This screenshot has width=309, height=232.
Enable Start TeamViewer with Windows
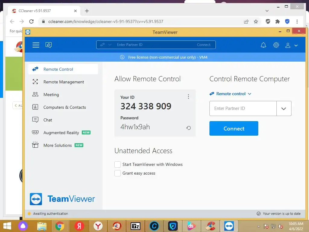117,164
